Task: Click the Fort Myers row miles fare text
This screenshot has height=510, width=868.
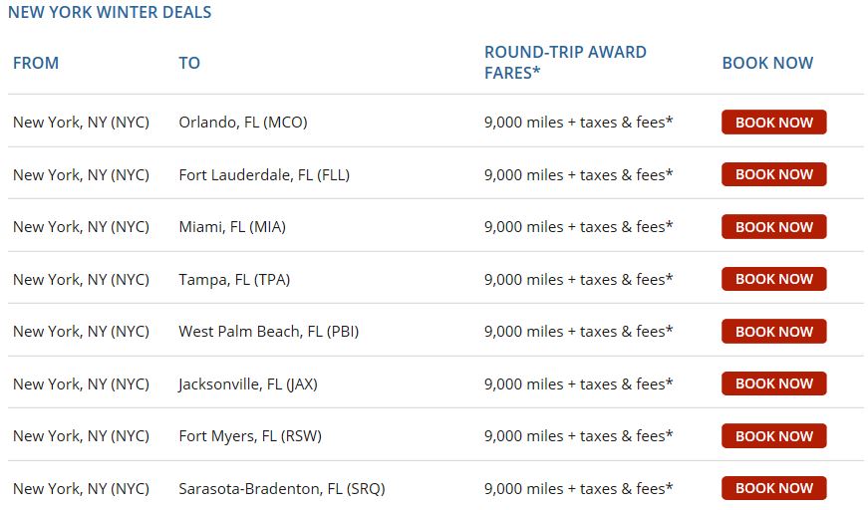Action: pos(578,436)
